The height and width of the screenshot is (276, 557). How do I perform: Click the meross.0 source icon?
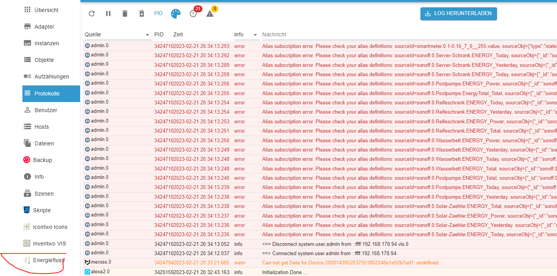pyautogui.click(x=87, y=262)
